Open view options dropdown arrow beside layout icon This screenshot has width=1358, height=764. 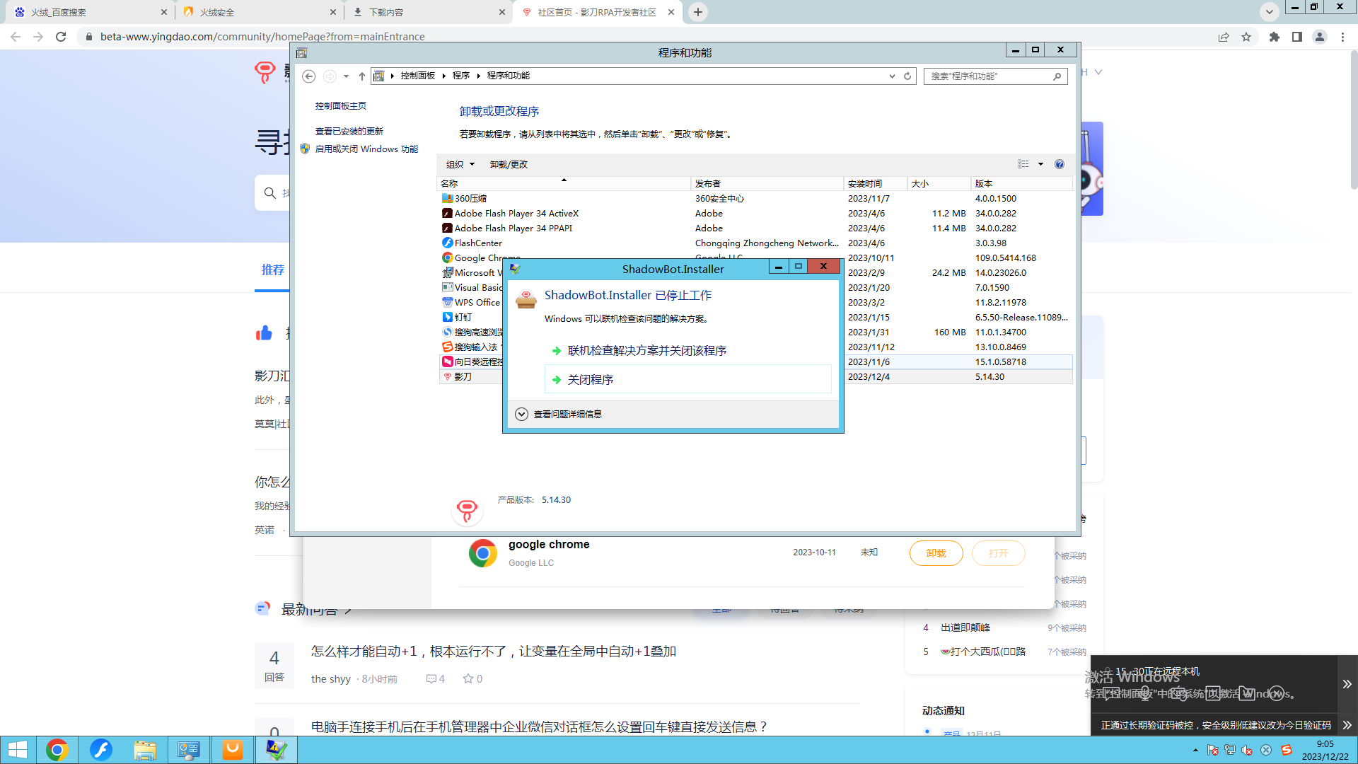(1040, 164)
